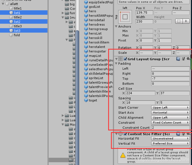This screenshot has width=192, height=165.
Task: Open the Start Corner dropdown
Action: click(170, 108)
